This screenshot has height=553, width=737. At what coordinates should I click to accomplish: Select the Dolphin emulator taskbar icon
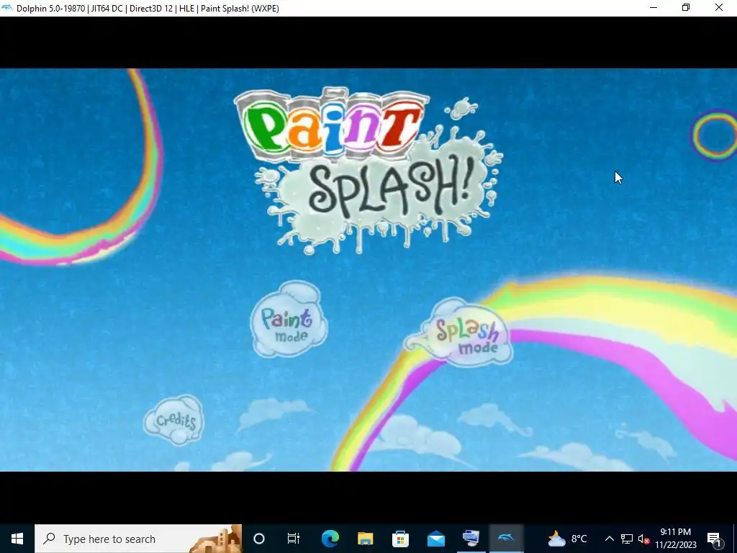point(506,539)
